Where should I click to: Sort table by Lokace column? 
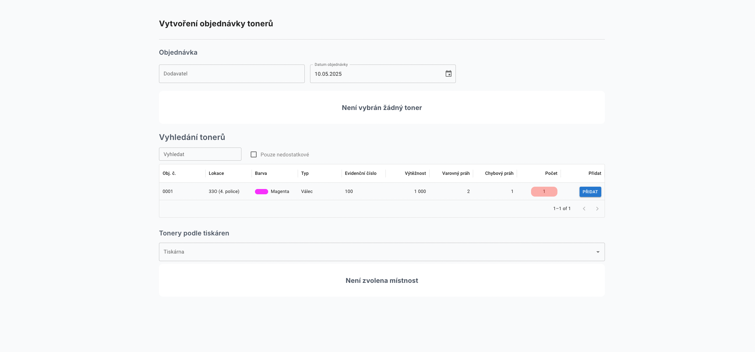tap(216, 173)
